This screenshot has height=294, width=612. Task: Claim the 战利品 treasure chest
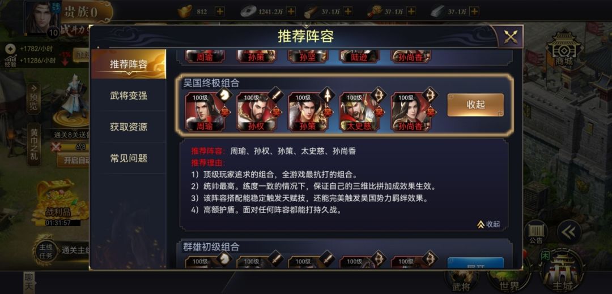point(58,204)
